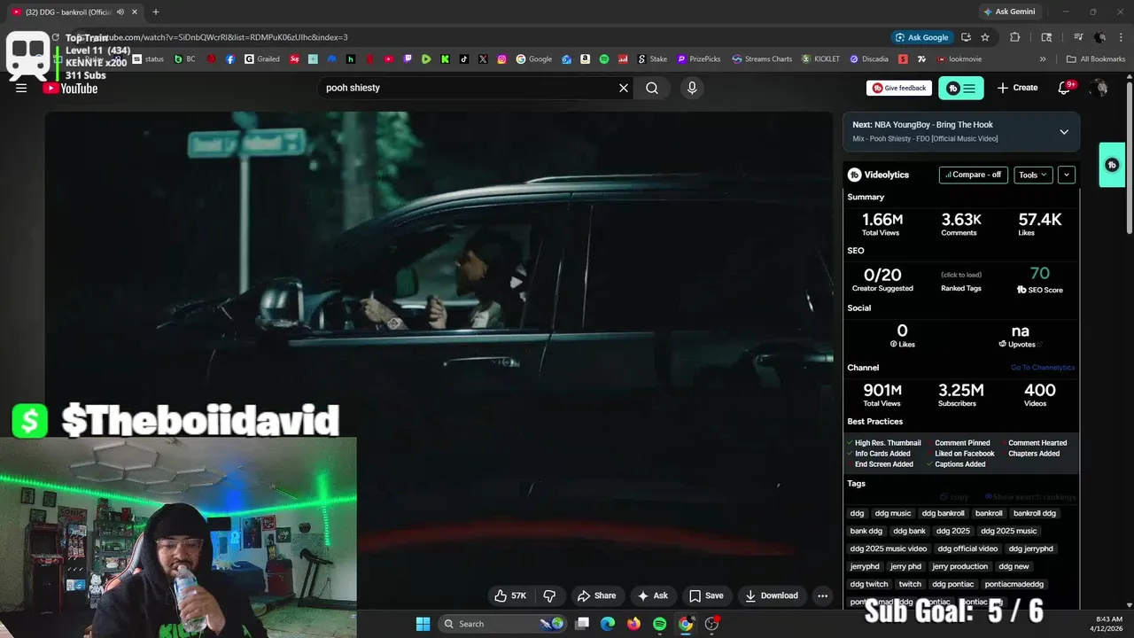
Task: Click the floating vidIQ side tab
Action: point(1112,165)
